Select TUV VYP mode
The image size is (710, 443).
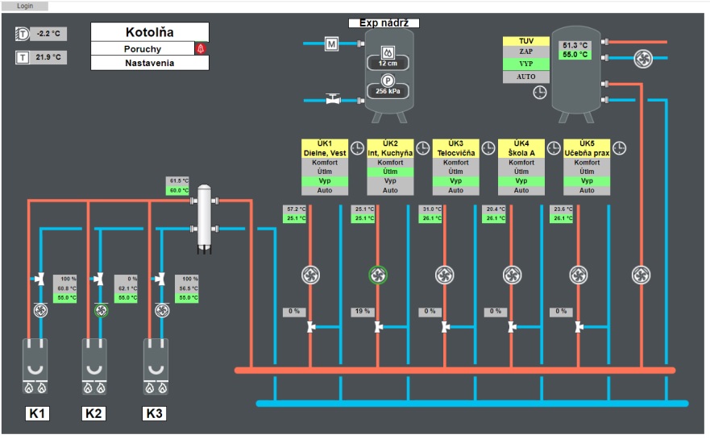526,64
